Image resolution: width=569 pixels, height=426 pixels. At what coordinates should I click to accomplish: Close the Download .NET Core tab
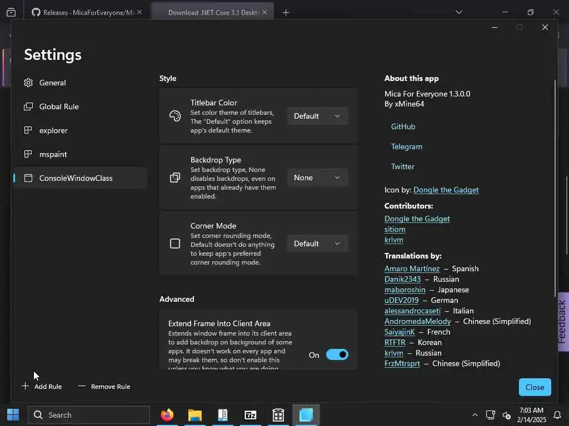click(x=264, y=12)
